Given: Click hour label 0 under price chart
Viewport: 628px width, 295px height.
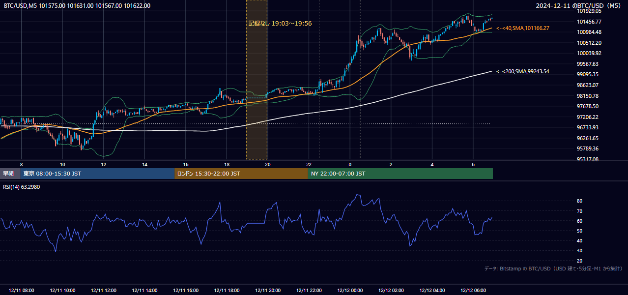Looking at the screenshot, I should click(x=350, y=164).
